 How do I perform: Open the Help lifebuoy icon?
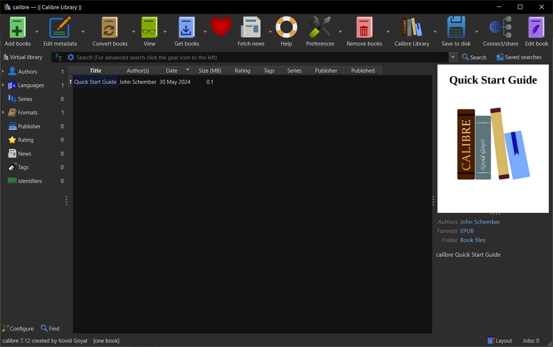coord(286,28)
